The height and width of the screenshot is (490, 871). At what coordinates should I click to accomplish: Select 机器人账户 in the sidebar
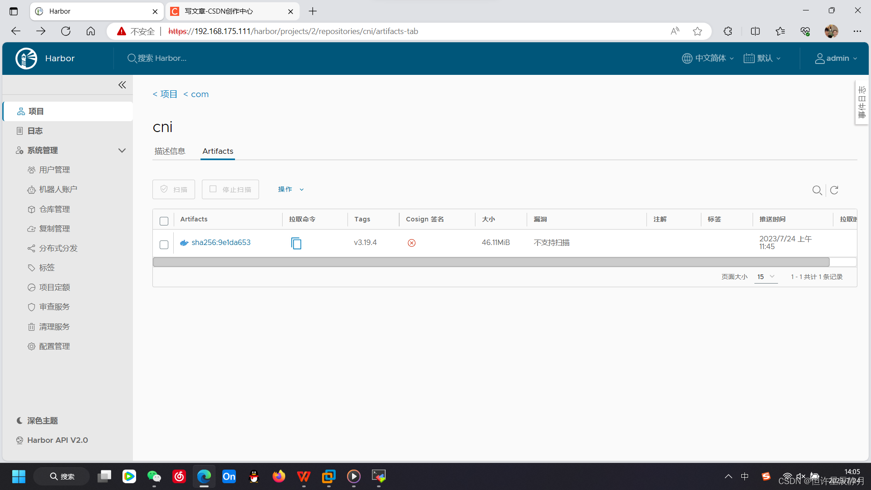tap(58, 189)
